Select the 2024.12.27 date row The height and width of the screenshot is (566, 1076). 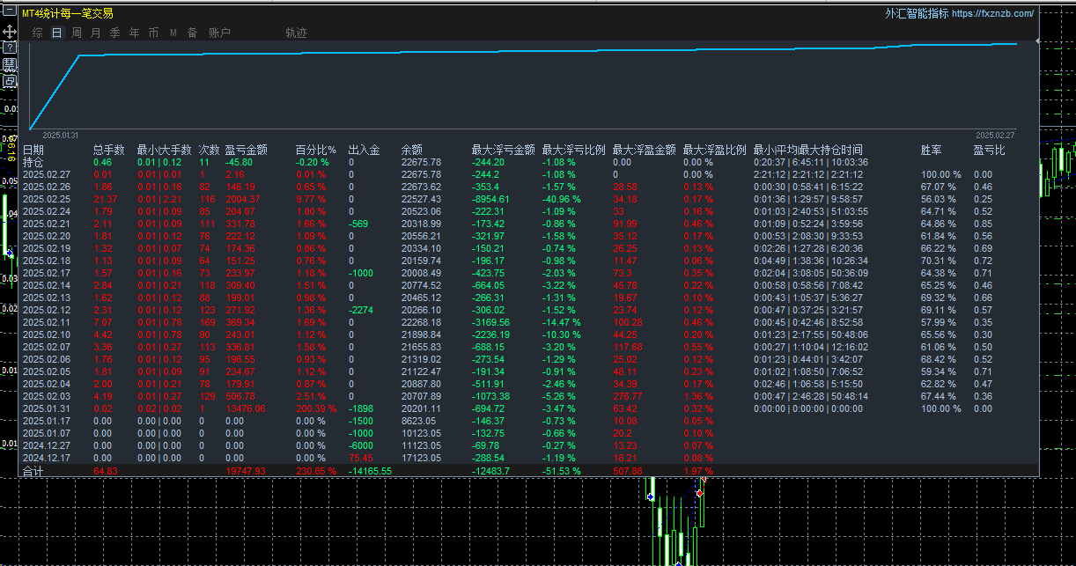coord(46,446)
